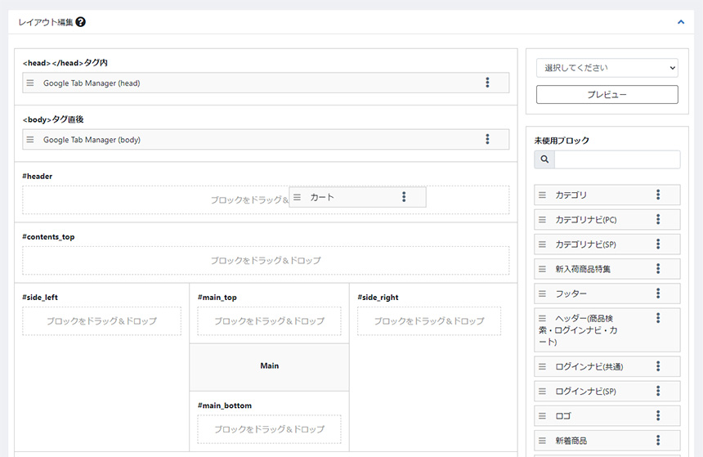
Task: Click the help icon beside レイアウト編集
Action: [x=81, y=22]
